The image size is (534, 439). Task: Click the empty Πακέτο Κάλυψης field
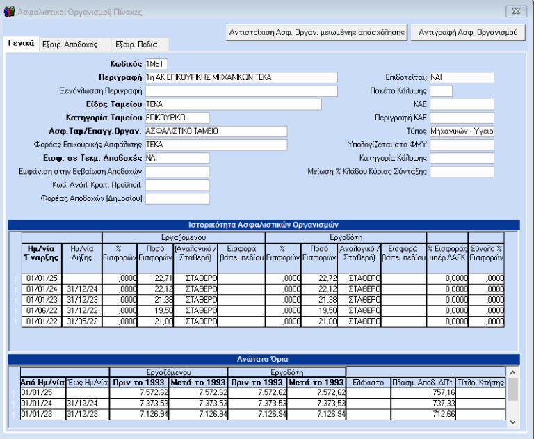click(441, 90)
